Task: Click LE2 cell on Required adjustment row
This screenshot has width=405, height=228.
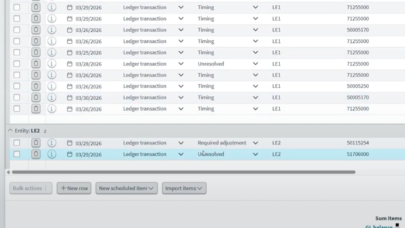Action: [x=276, y=143]
